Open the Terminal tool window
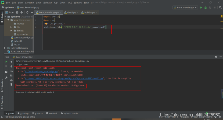 (x=52, y=114)
